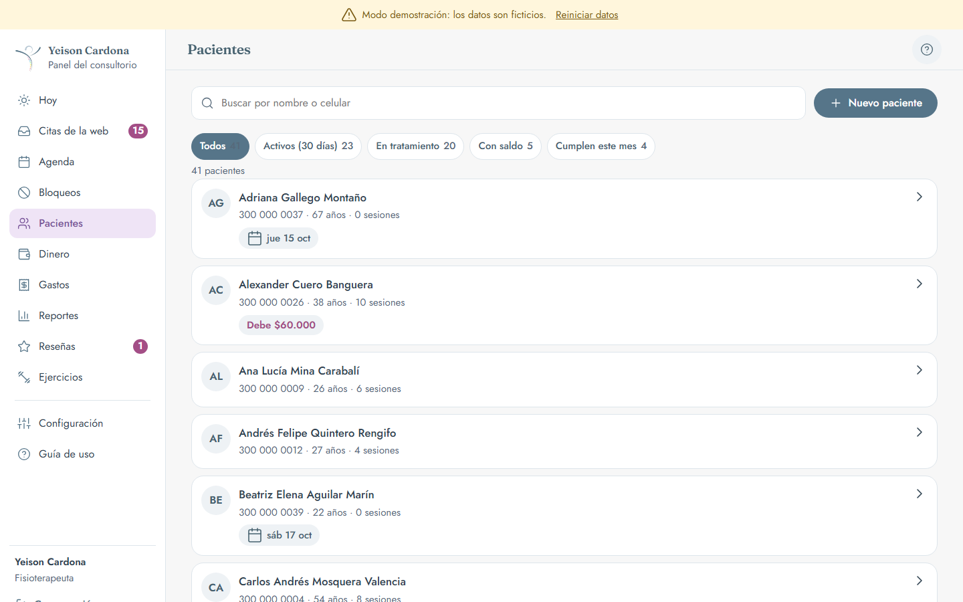Click the warning triangle icon in demo banner
963x602 pixels.
click(349, 15)
